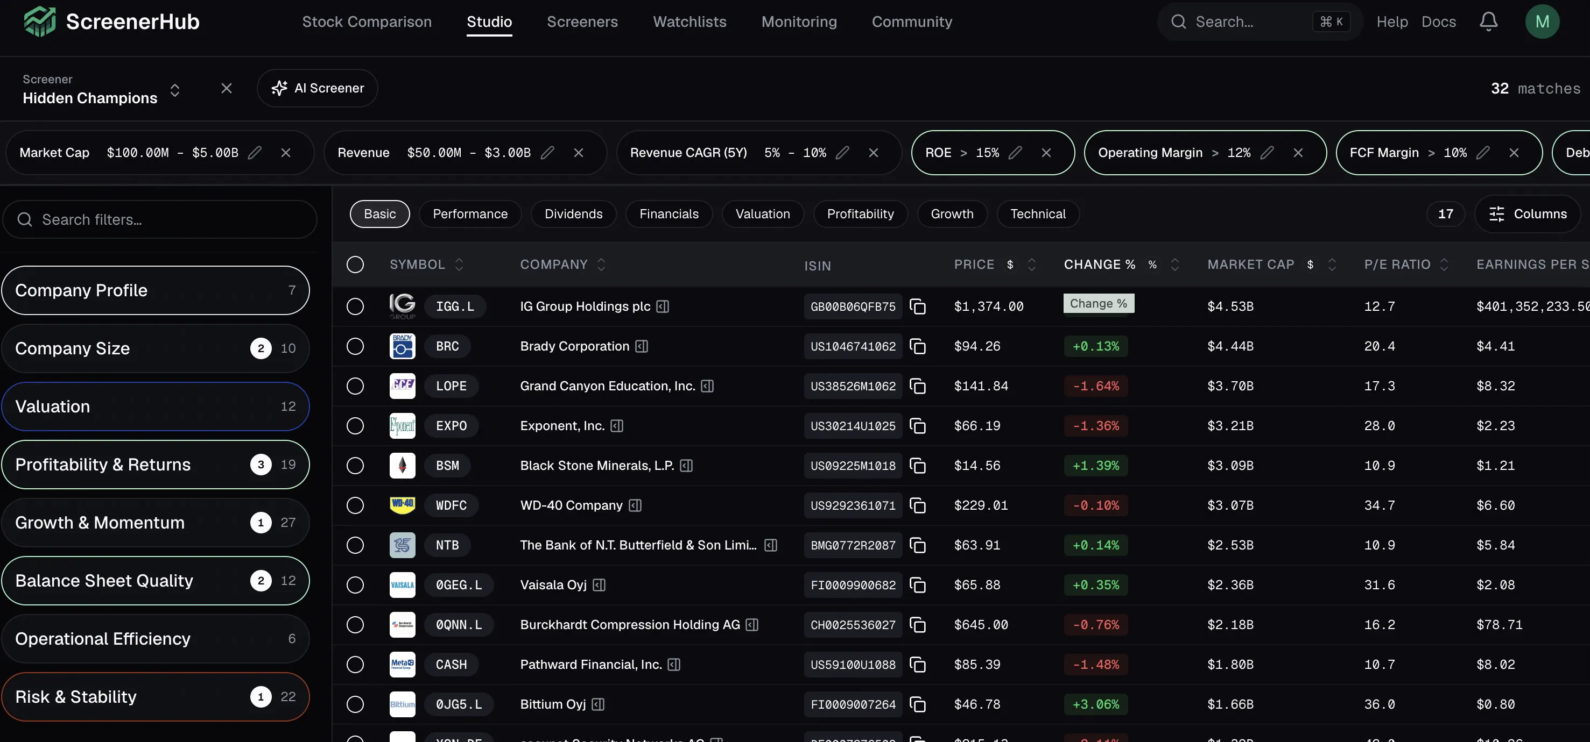
Task: Switch to the Dividends column view
Action: coord(573,214)
